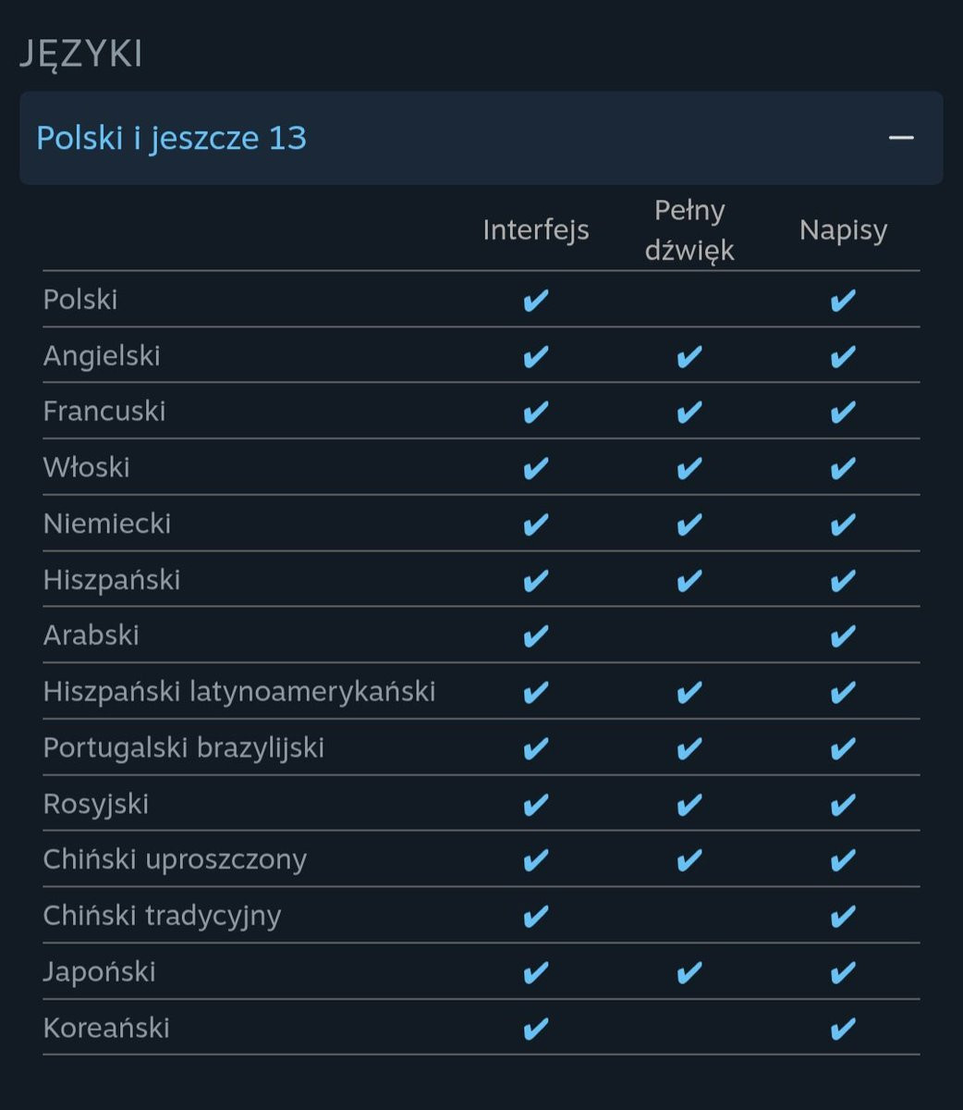963x1110 pixels.
Task: Click Niemiecki interface checkmark
Action: [535, 524]
